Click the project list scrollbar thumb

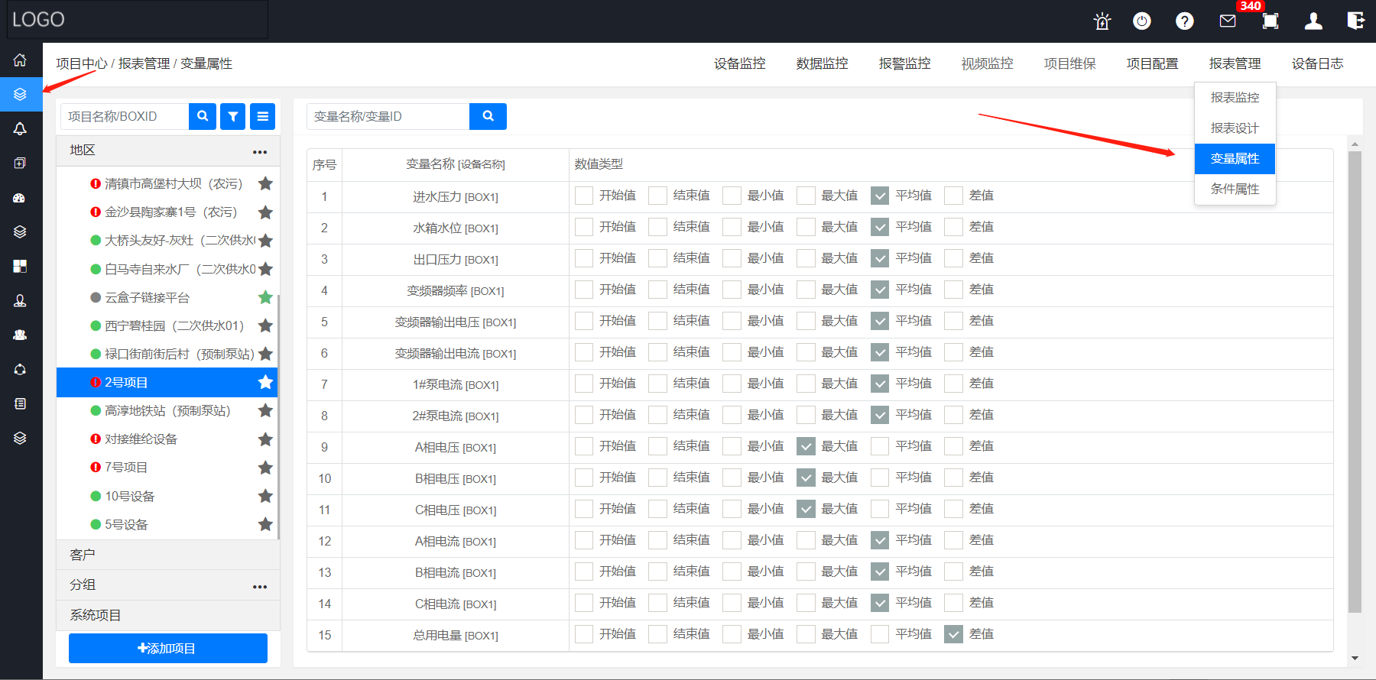click(x=278, y=416)
